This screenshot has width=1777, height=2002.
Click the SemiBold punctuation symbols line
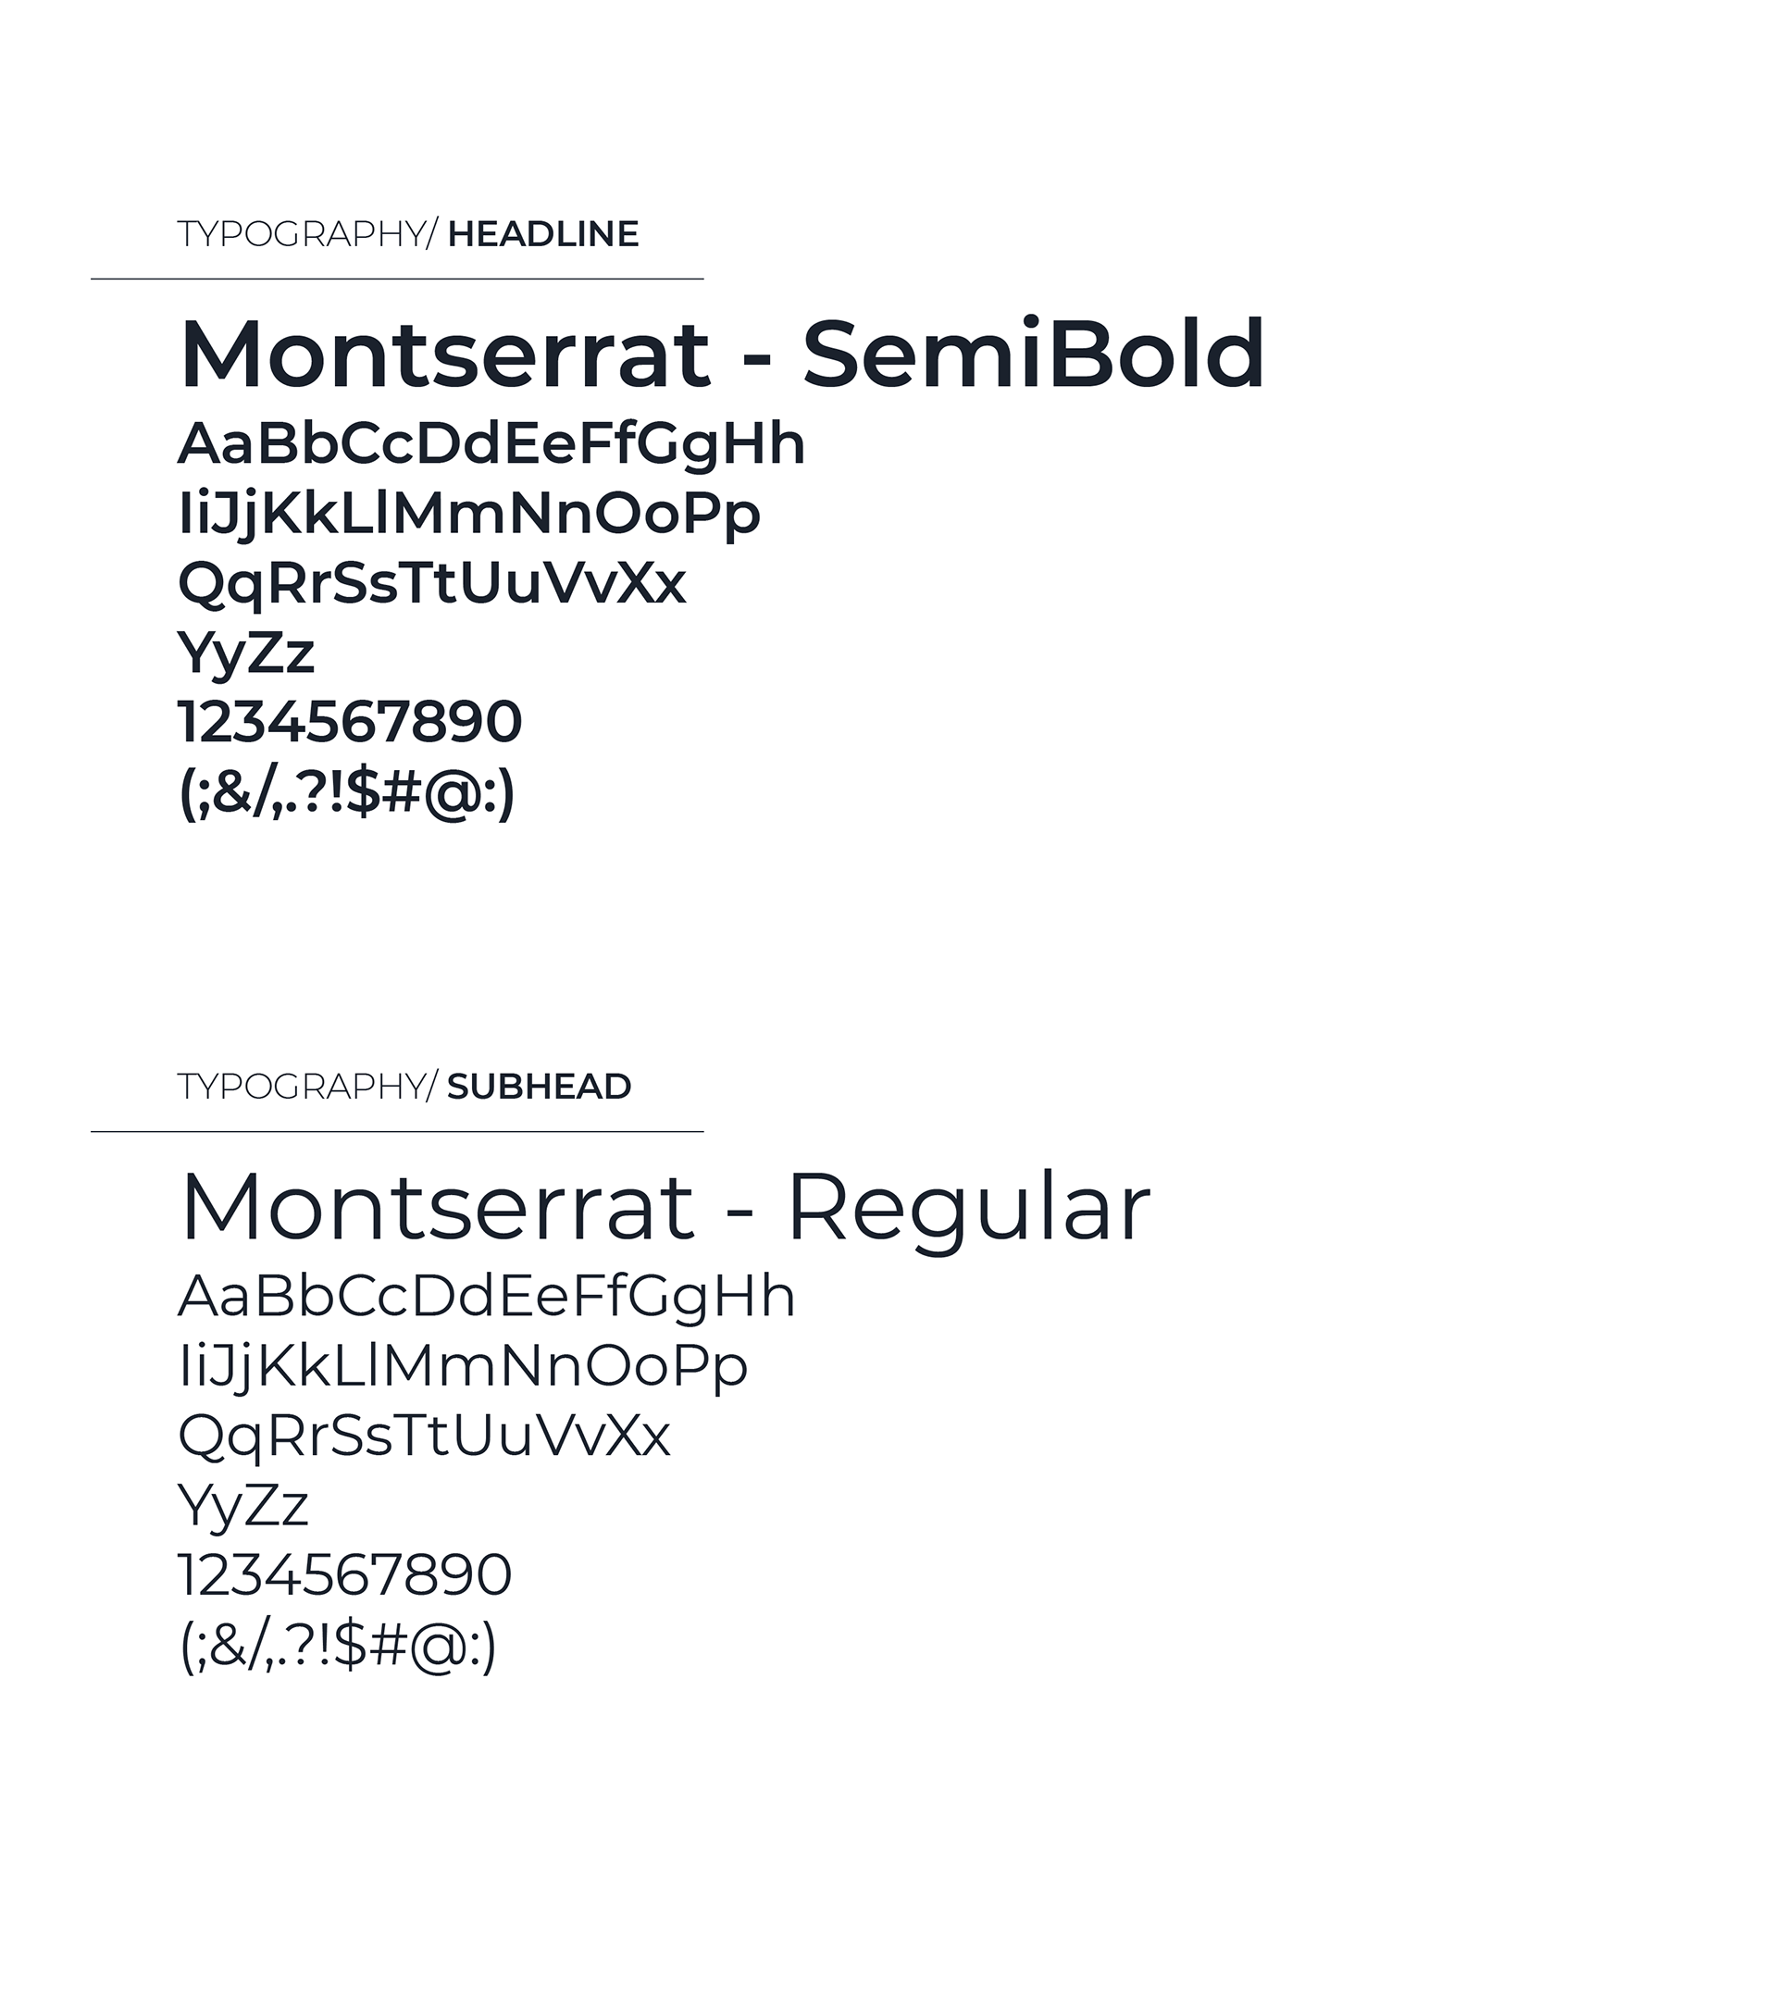(x=347, y=792)
